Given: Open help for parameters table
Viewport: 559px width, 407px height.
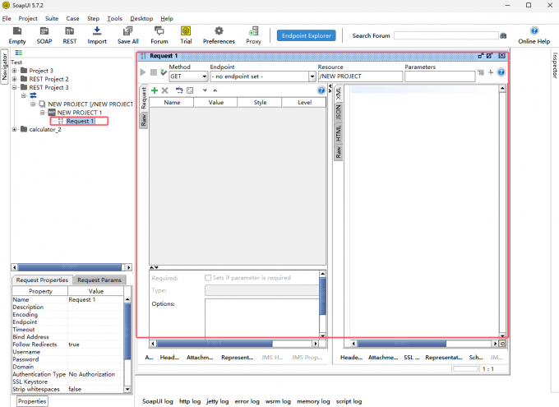Looking at the screenshot, I should [321, 90].
